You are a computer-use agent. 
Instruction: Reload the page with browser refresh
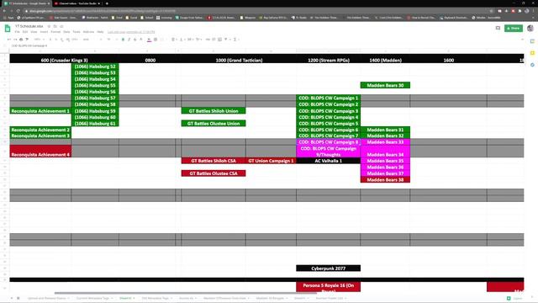click(x=18, y=11)
